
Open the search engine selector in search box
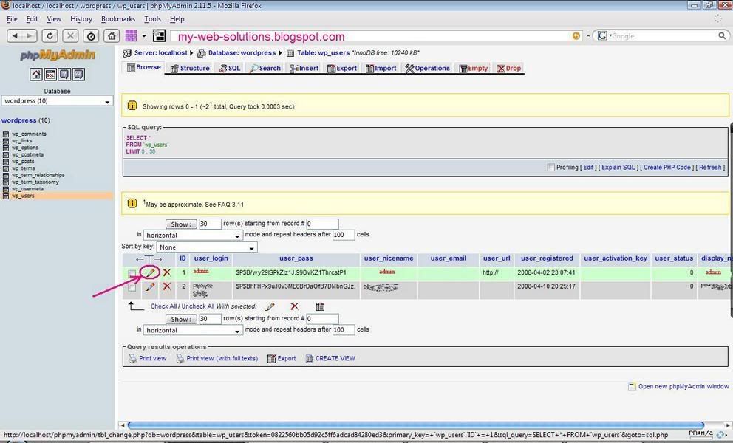[x=604, y=35]
